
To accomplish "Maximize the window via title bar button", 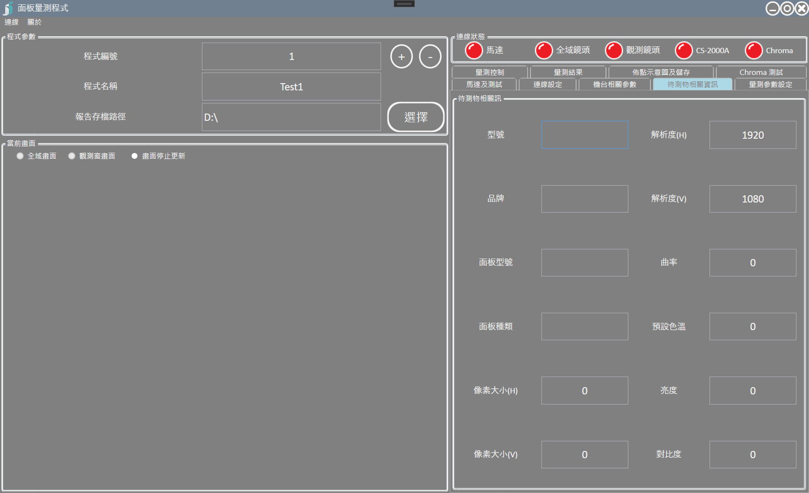I will pyautogui.click(x=787, y=8).
